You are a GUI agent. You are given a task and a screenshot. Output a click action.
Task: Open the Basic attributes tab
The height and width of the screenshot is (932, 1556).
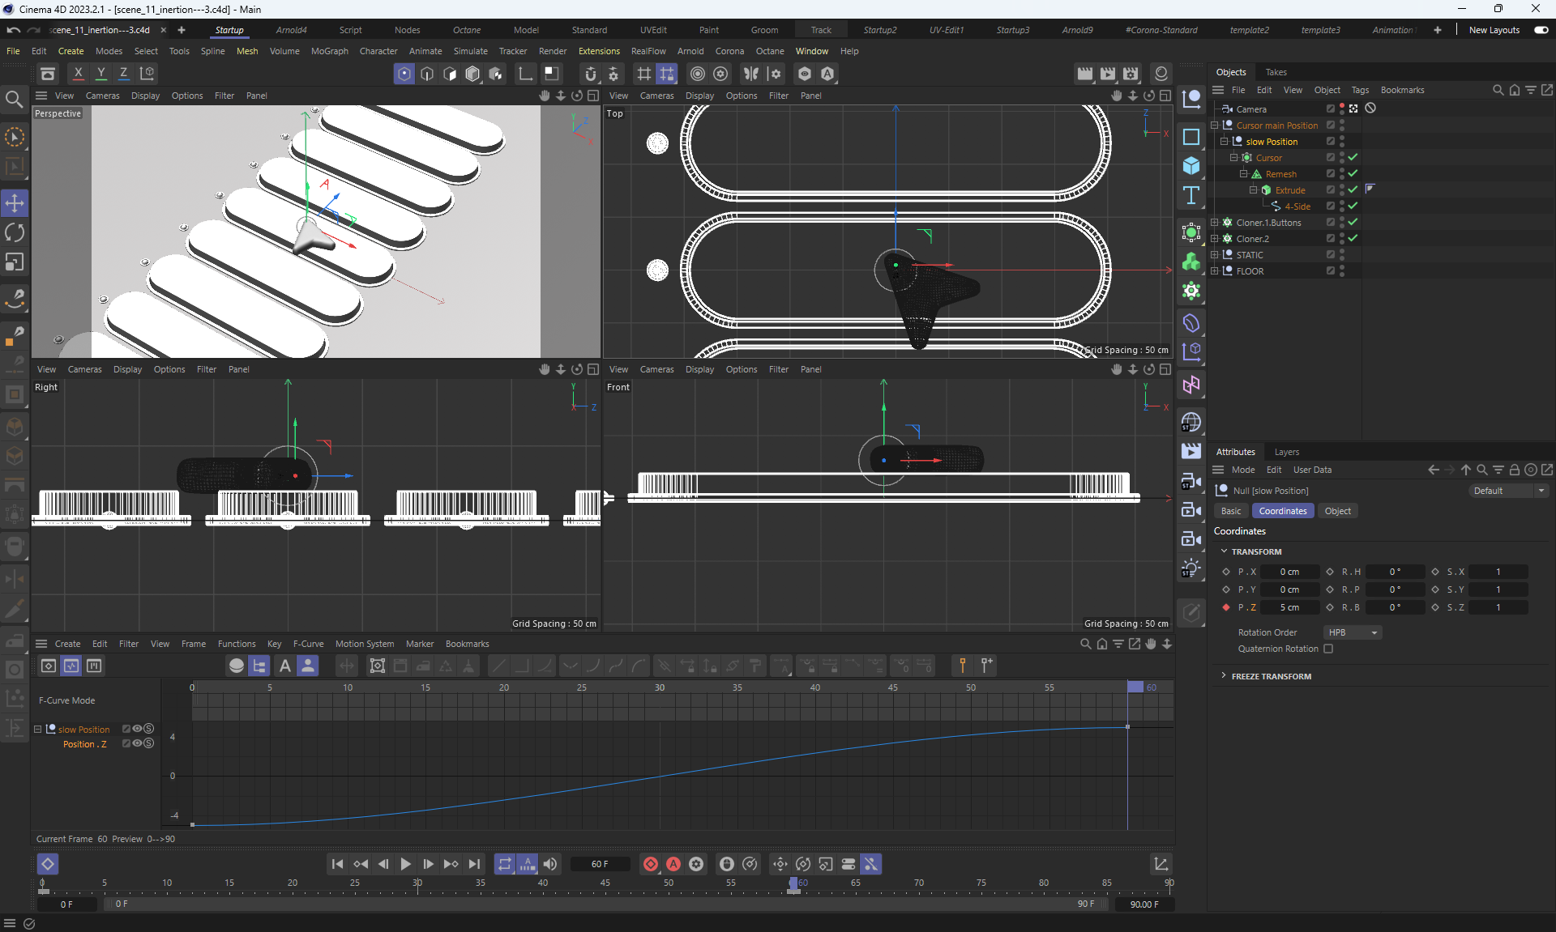[1230, 511]
